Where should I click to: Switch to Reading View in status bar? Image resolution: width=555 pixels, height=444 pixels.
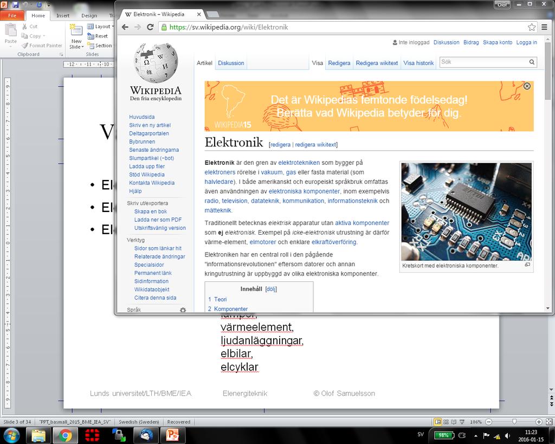[454, 422]
